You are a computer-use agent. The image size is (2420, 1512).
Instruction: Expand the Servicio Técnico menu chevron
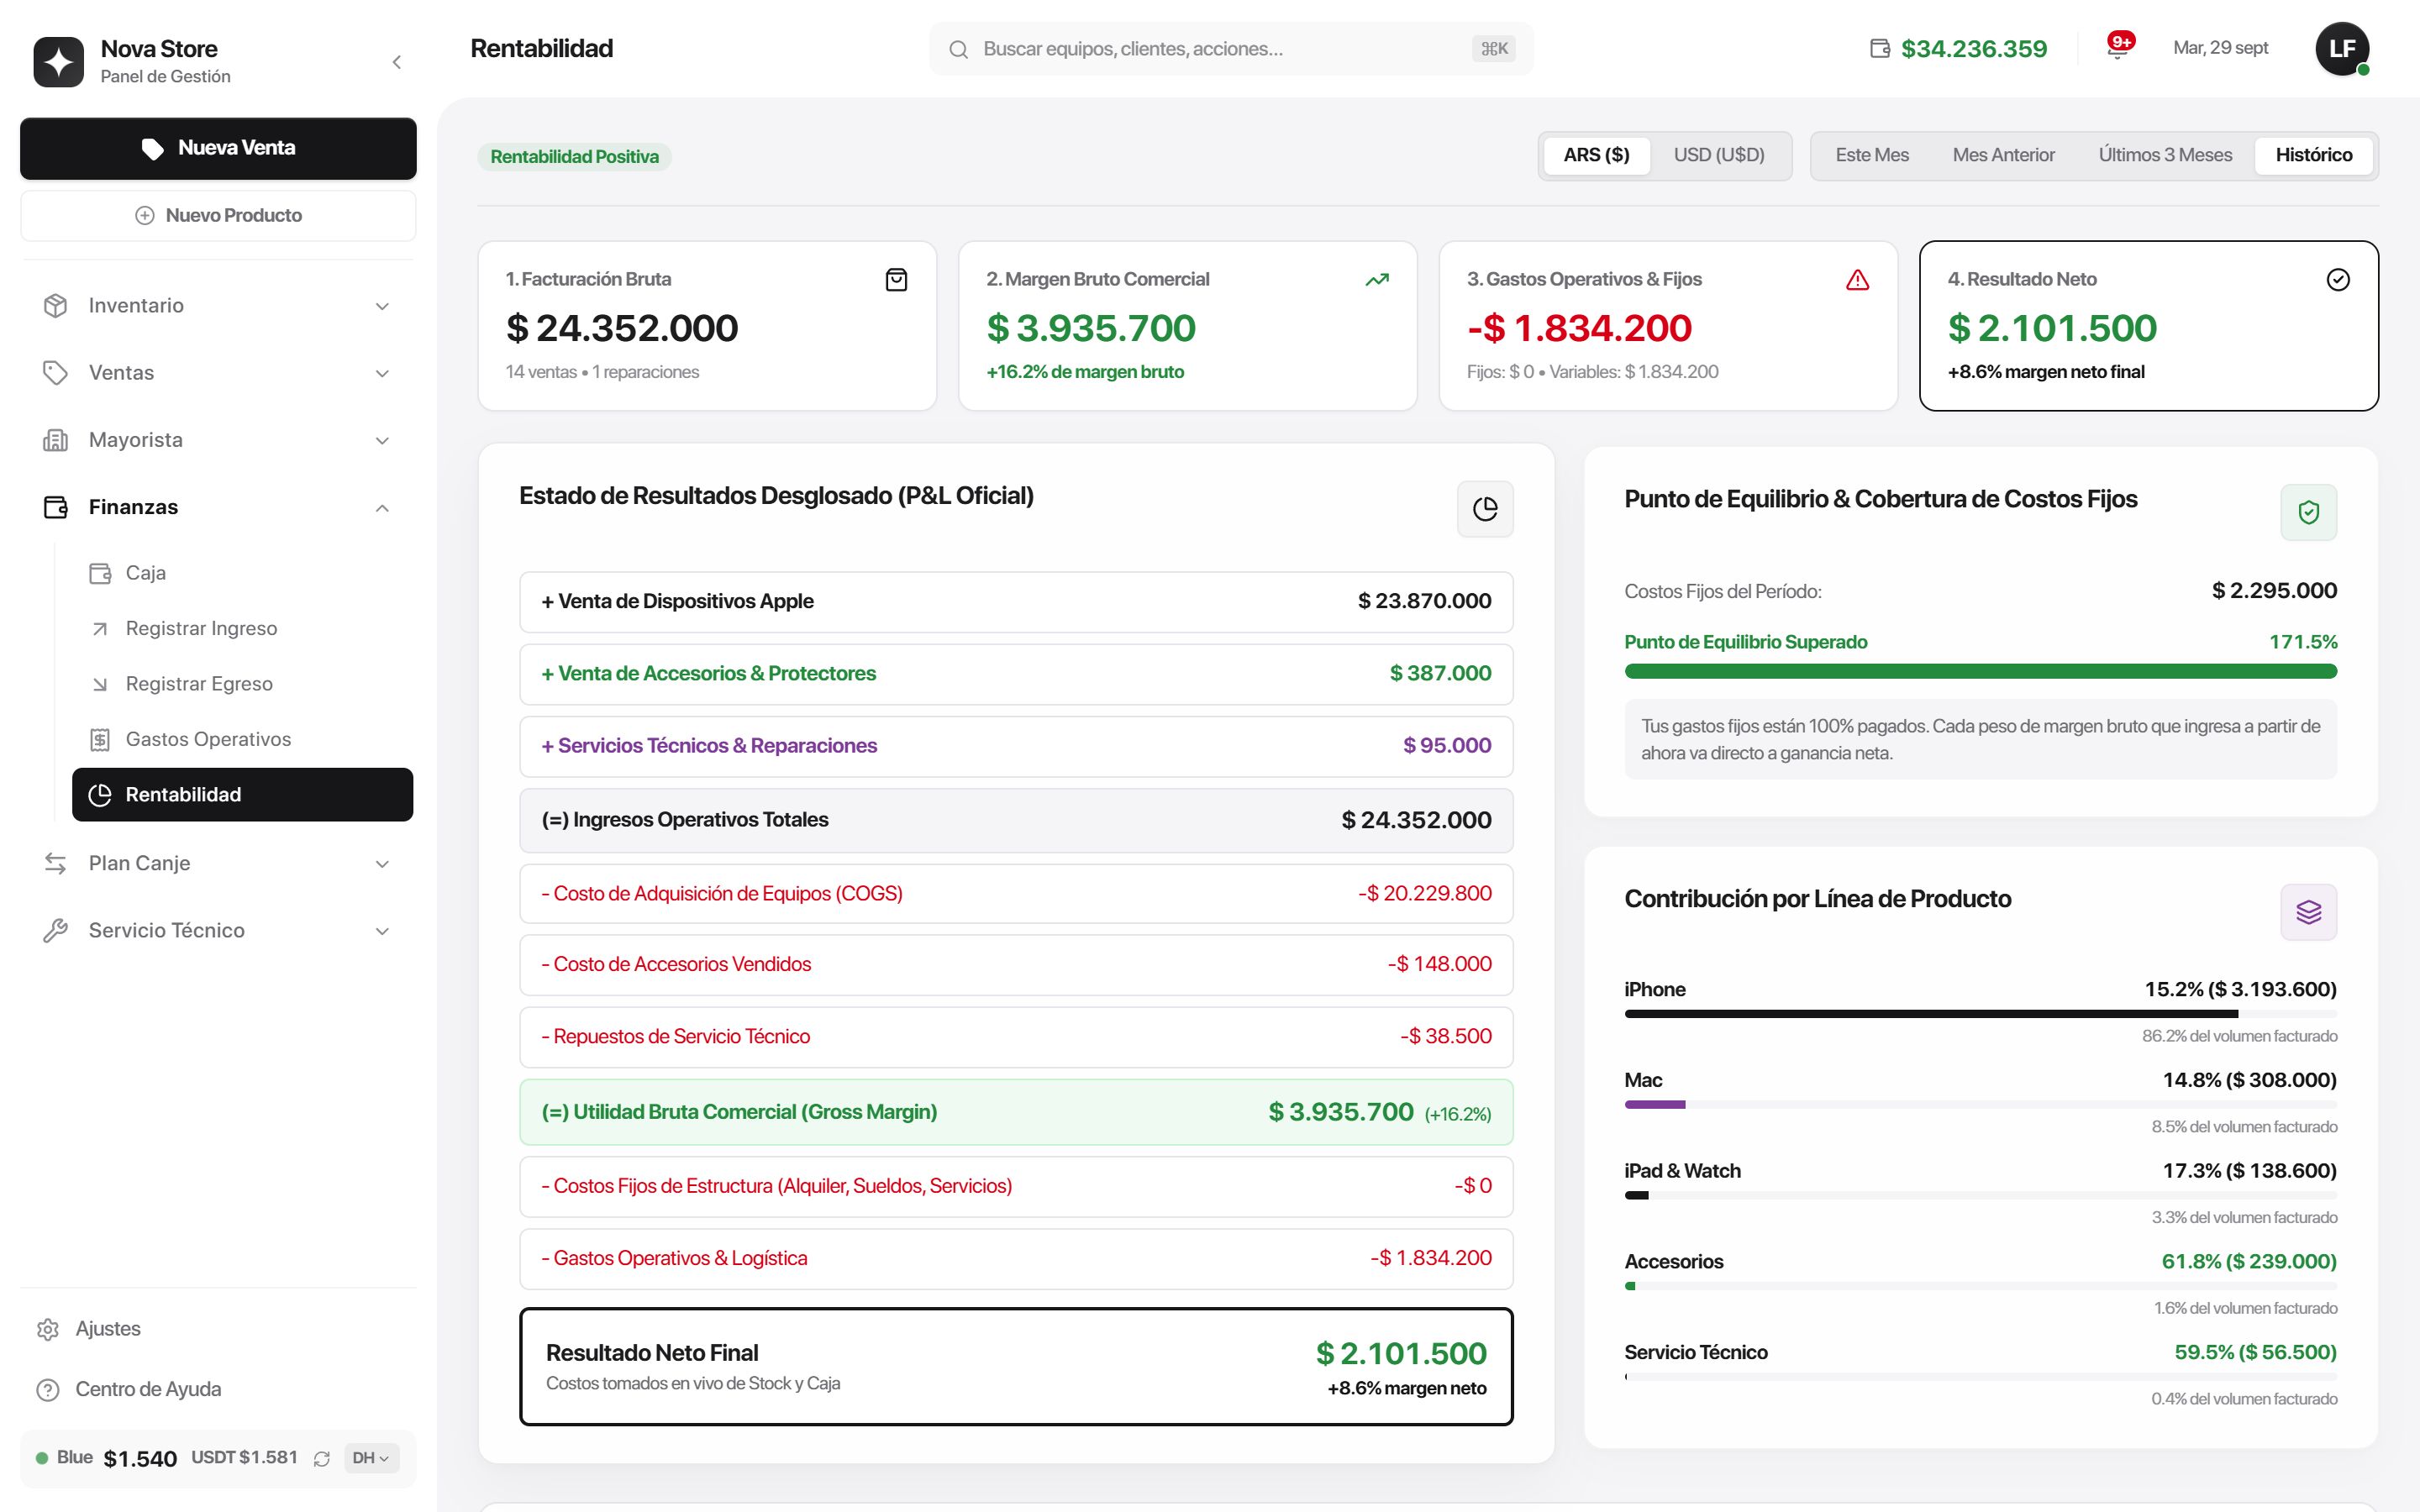point(382,930)
